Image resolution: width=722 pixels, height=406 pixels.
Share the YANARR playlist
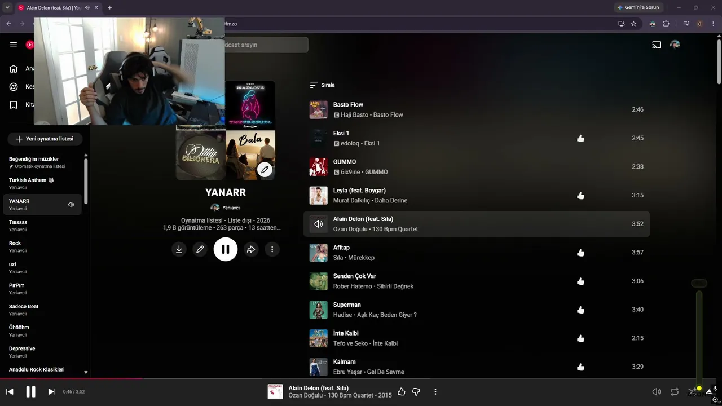point(251,249)
